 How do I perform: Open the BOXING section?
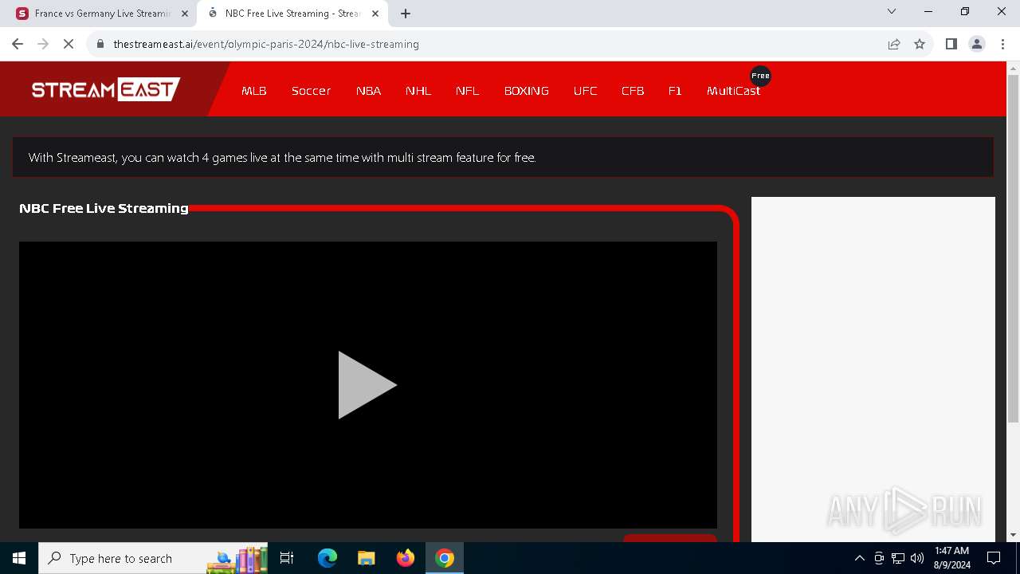(x=527, y=91)
